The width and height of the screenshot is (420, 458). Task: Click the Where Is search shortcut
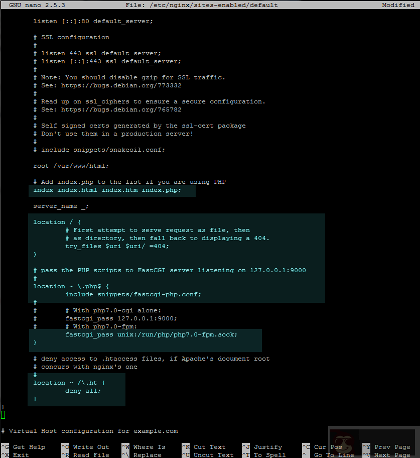coord(149,447)
